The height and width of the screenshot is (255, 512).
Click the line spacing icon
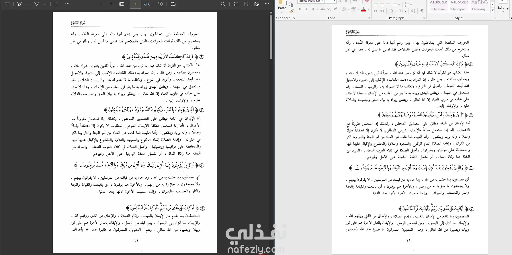coord(407,5)
